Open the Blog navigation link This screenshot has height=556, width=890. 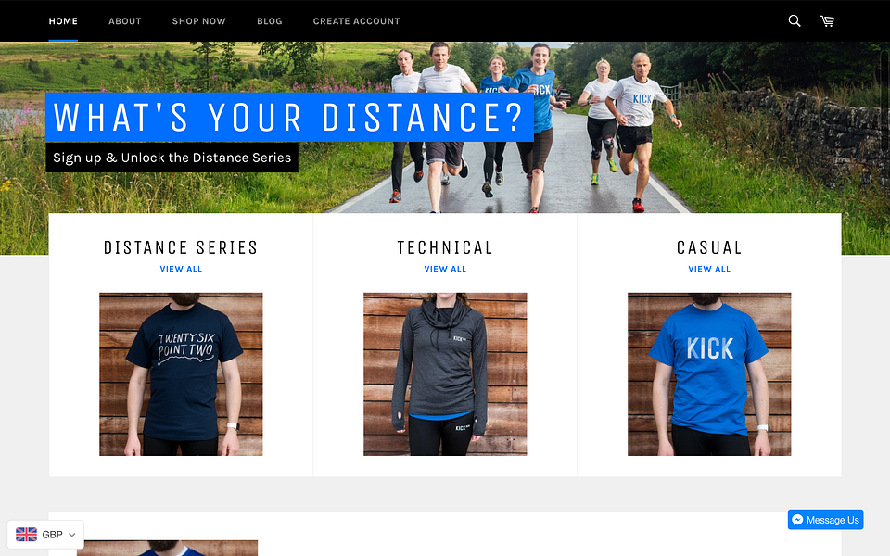coord(269,21)
